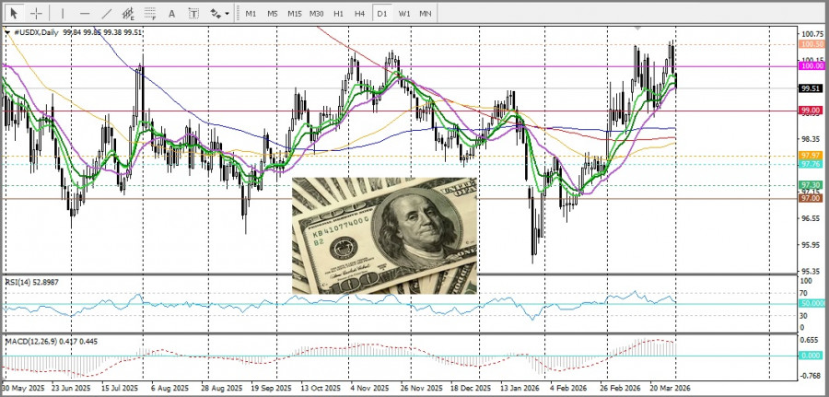Viewport: 829px width, 397px height.
Task: Click the MACD 0.655 scale value
Action: [811, 340]
